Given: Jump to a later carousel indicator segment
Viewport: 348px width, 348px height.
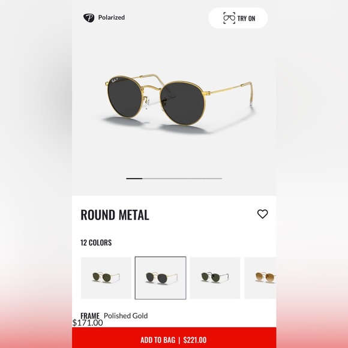Looking at the screenshot, I should coord(182,178).
